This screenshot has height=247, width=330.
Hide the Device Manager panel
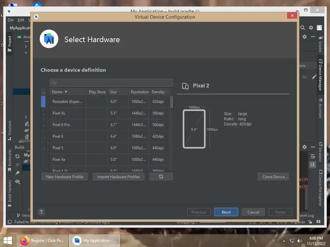point(313,37)
